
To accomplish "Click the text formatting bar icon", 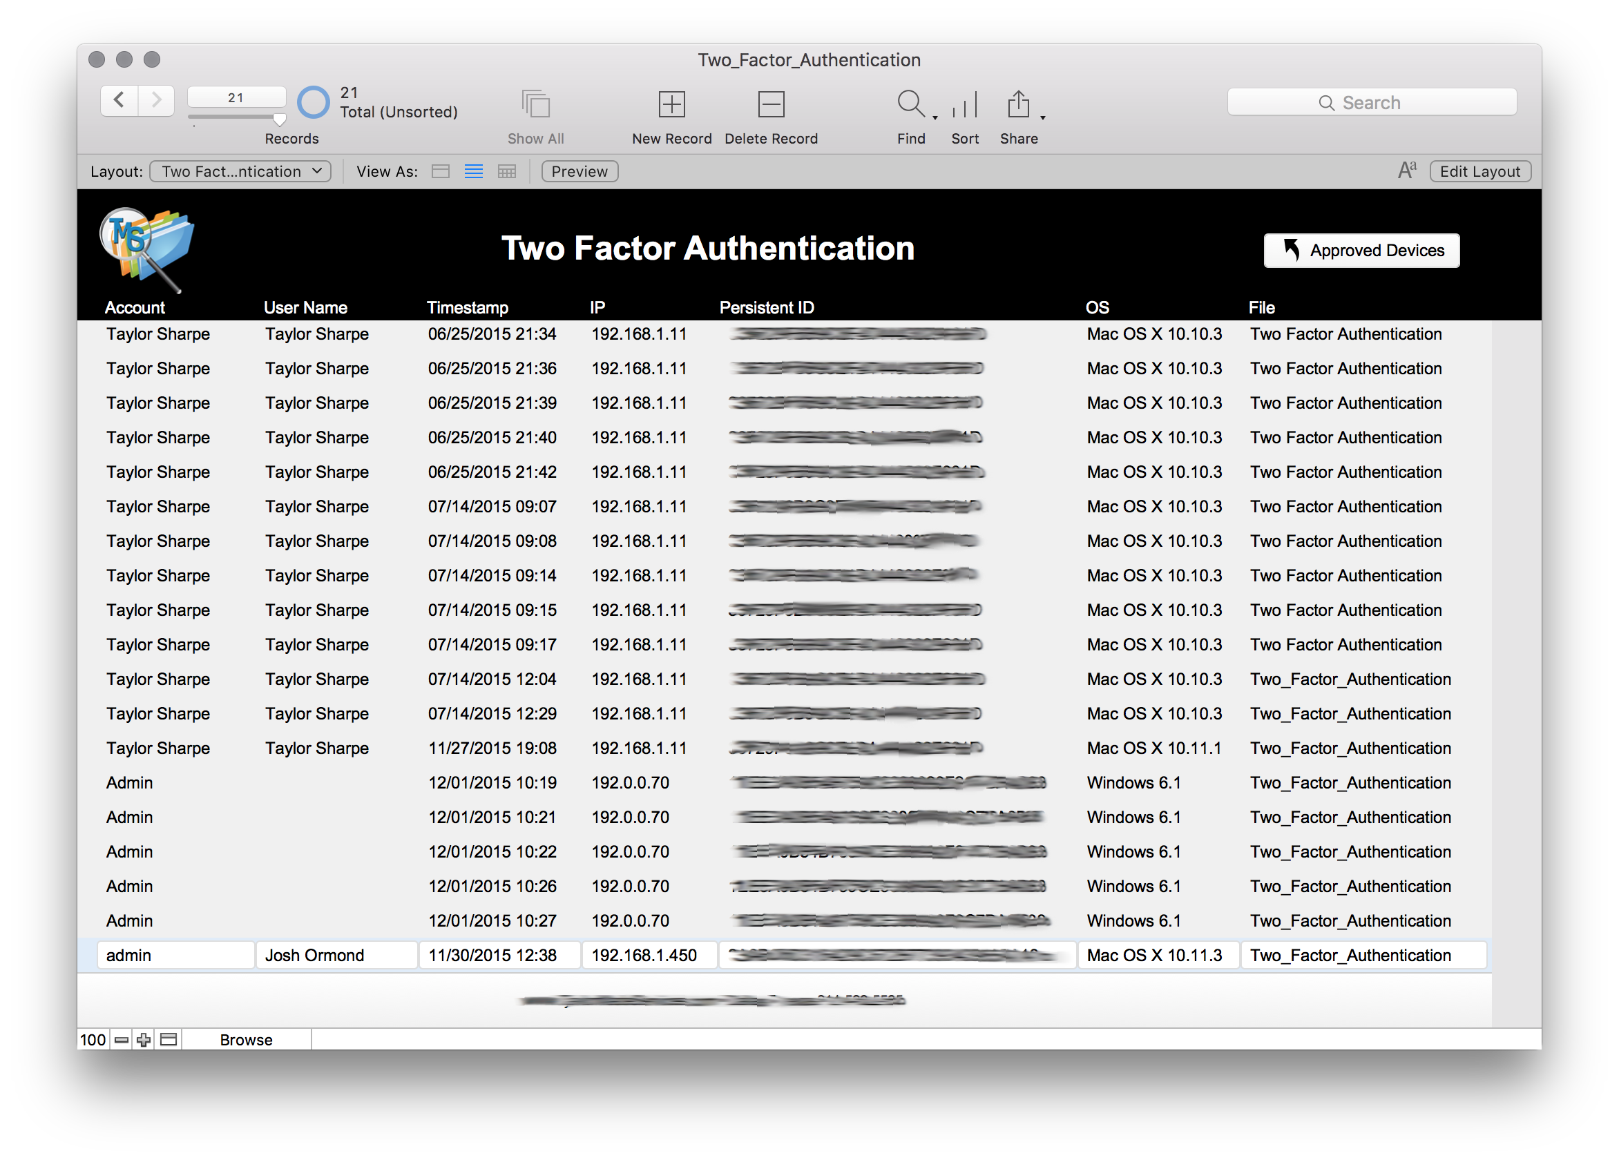I will 1406,171.
